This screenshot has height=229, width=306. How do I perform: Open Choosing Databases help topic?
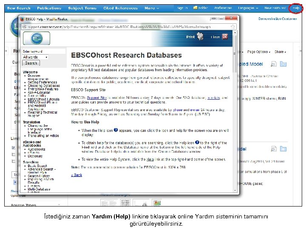pos(44,86)
